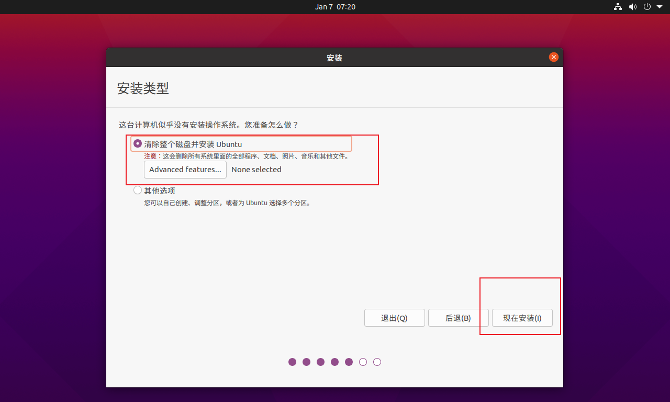Click the description about creating and resizing partitions
Viewport: 670px width, 402px height.
point(227,203)
